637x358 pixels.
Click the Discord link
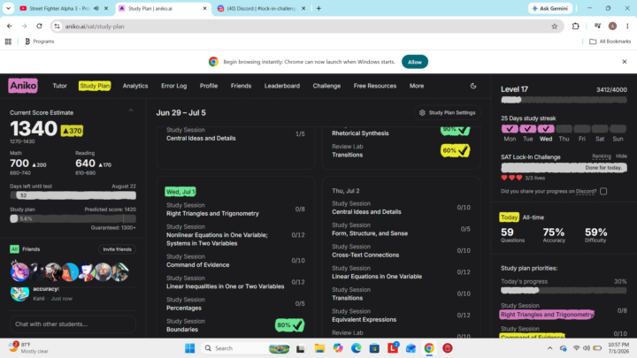[x=586, y=191]
